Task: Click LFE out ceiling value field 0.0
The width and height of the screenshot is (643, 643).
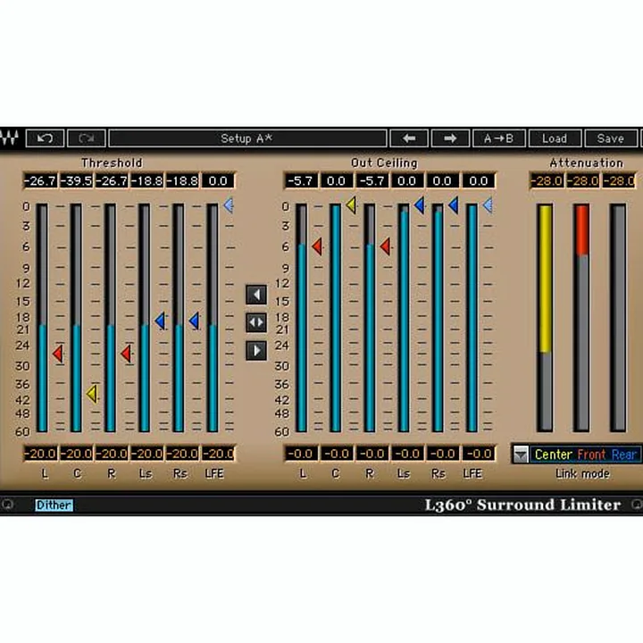Action: 478,180
